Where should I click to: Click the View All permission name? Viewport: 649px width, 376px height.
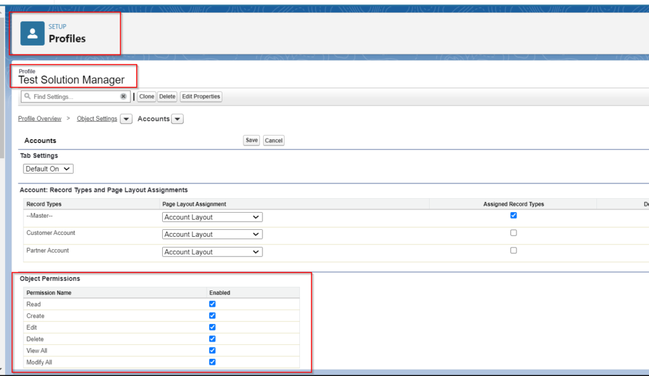pos(37,351)
